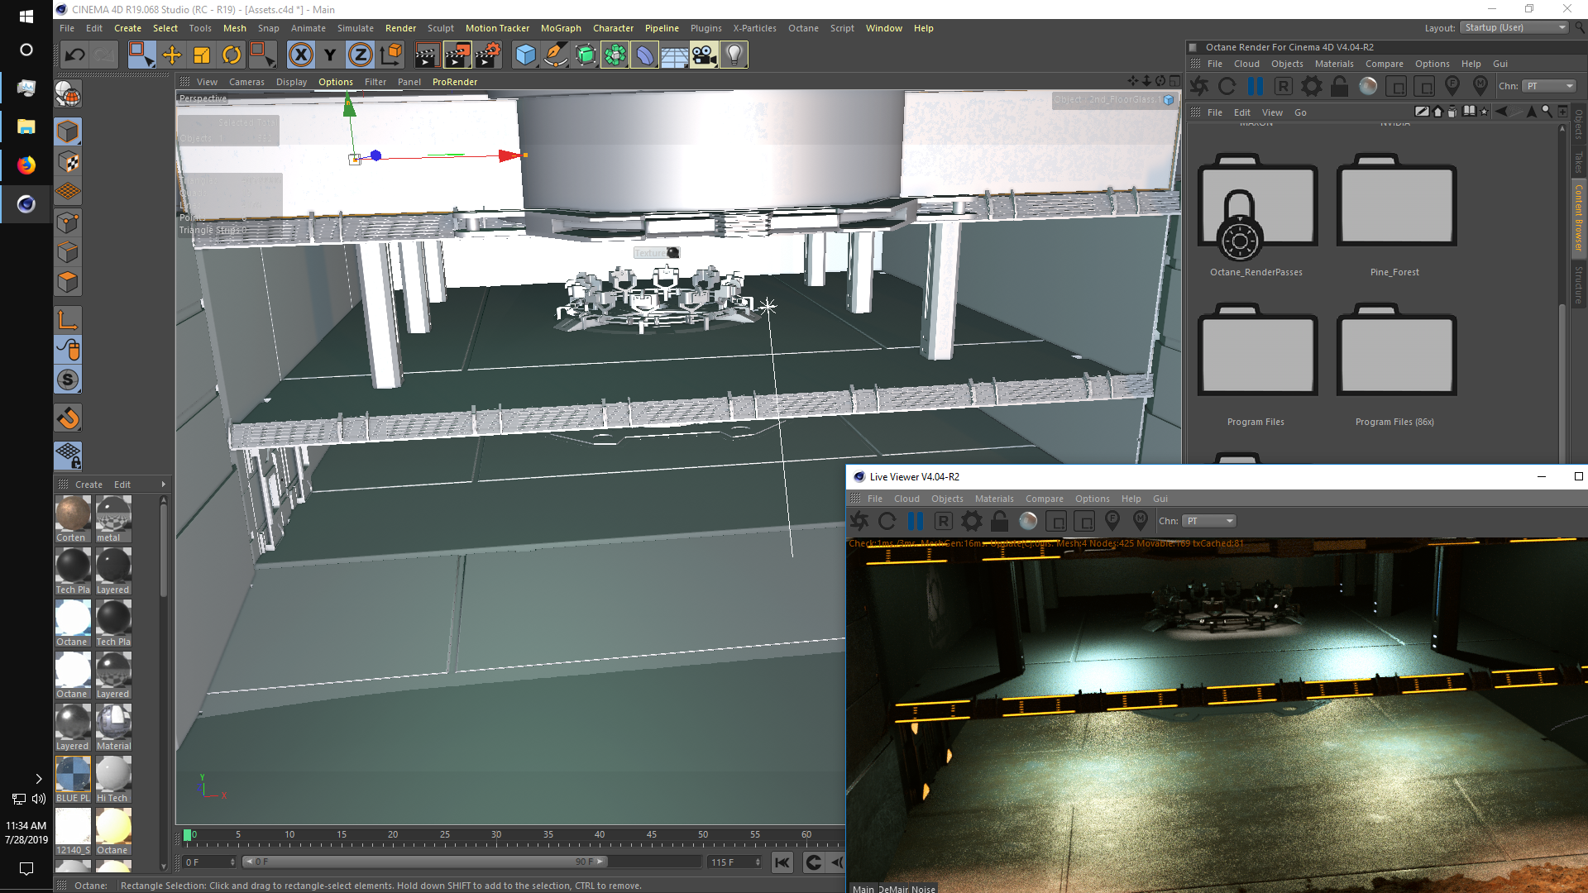Open the MoGraph menu
The width and height of the screenshot is (1588, 893).
[561, 28]
